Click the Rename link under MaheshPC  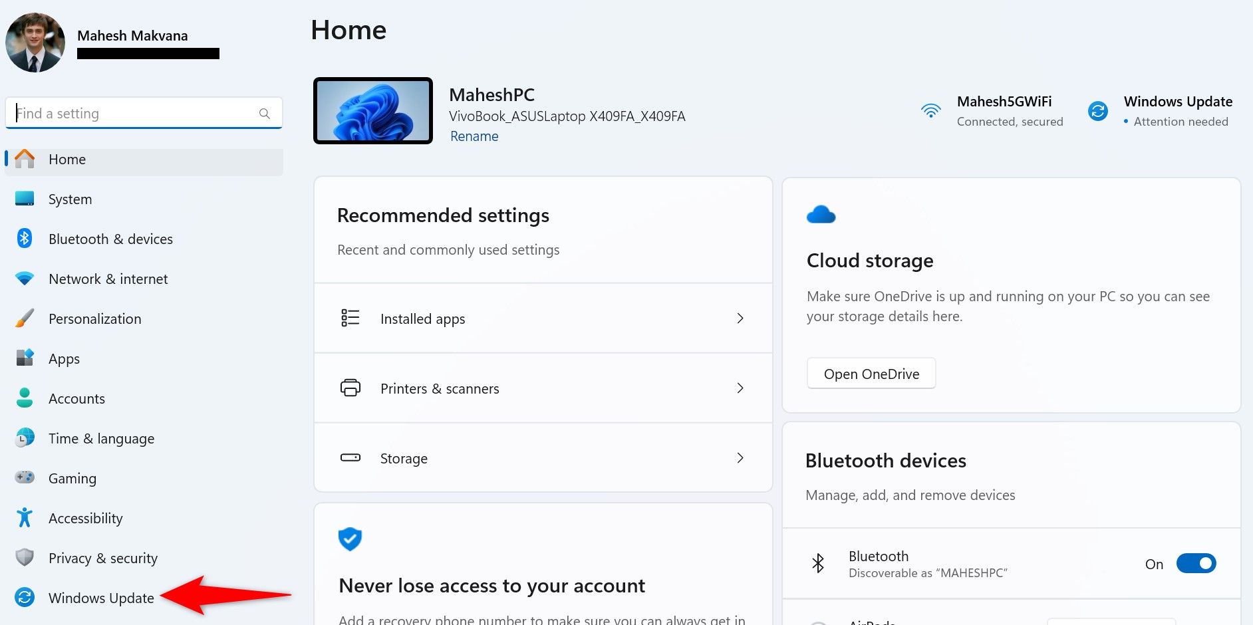point(474,136)
